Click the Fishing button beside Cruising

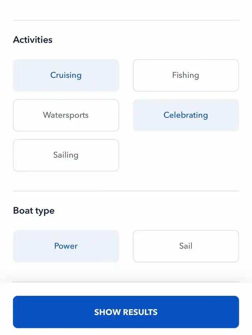(186, 75)
